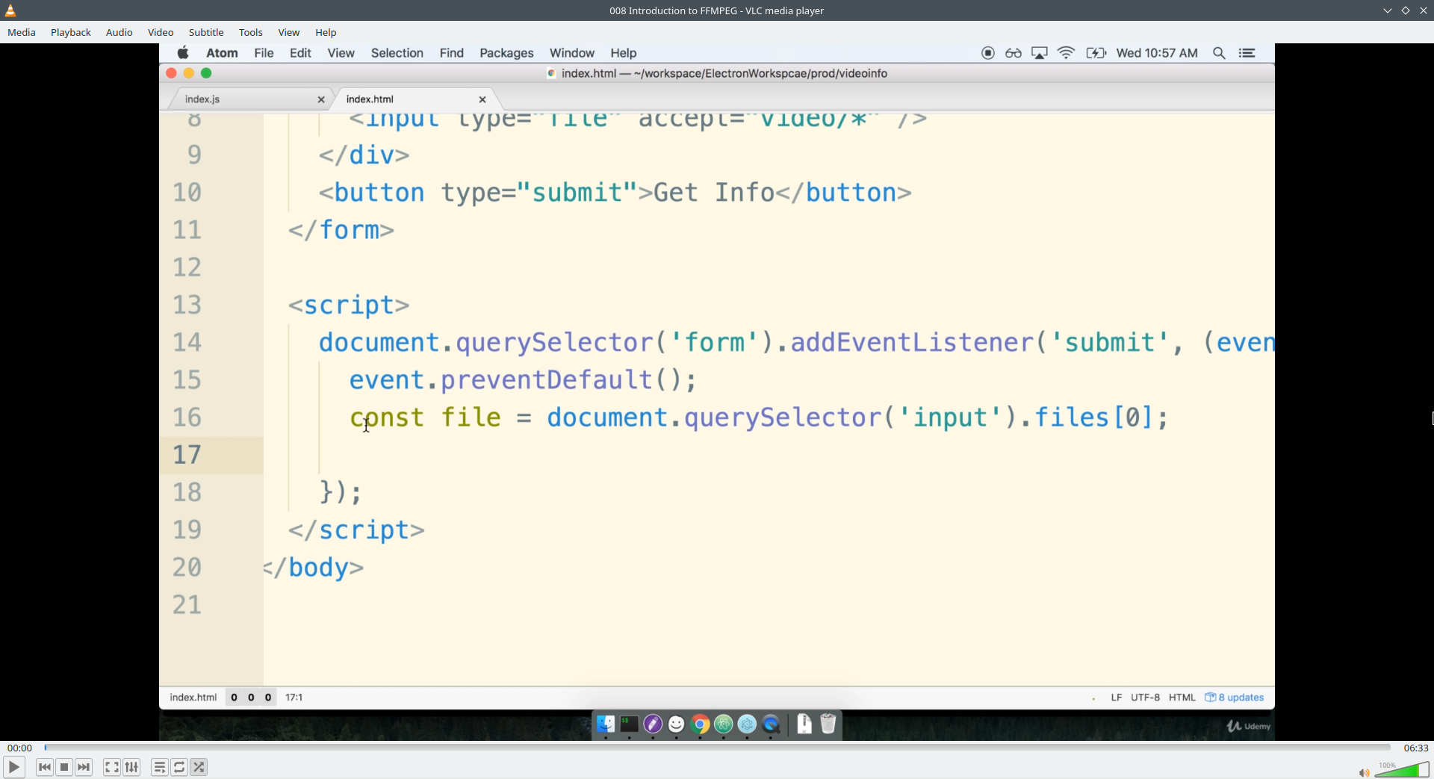Open the VLC Tools menu
Viewport: 1434px width, 779px height.
pos(251,32)
